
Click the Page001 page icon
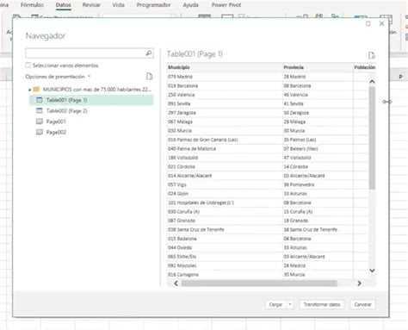(x=40, y=121)
